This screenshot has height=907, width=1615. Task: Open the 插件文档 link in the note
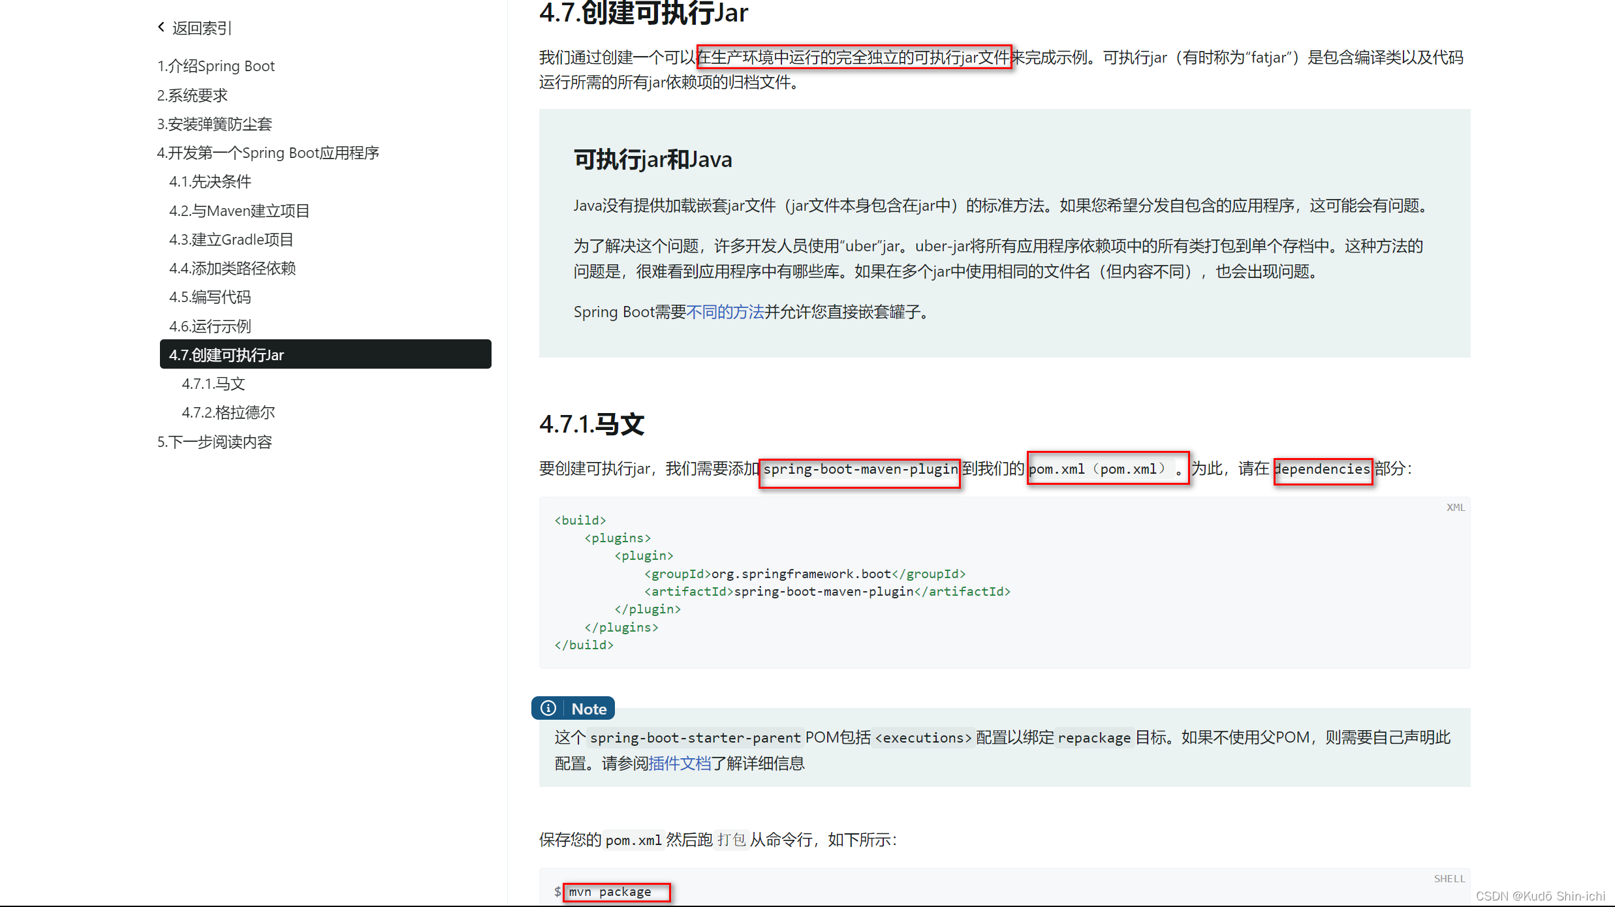point(680,763)
